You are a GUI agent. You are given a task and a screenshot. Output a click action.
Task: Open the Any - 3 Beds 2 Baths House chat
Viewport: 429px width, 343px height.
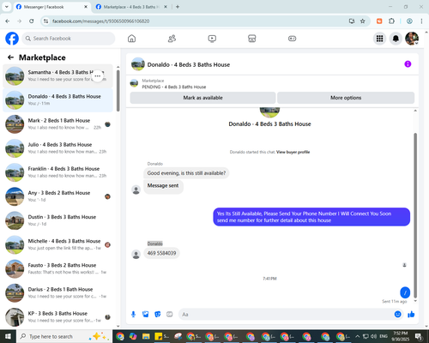coord(57,196)
